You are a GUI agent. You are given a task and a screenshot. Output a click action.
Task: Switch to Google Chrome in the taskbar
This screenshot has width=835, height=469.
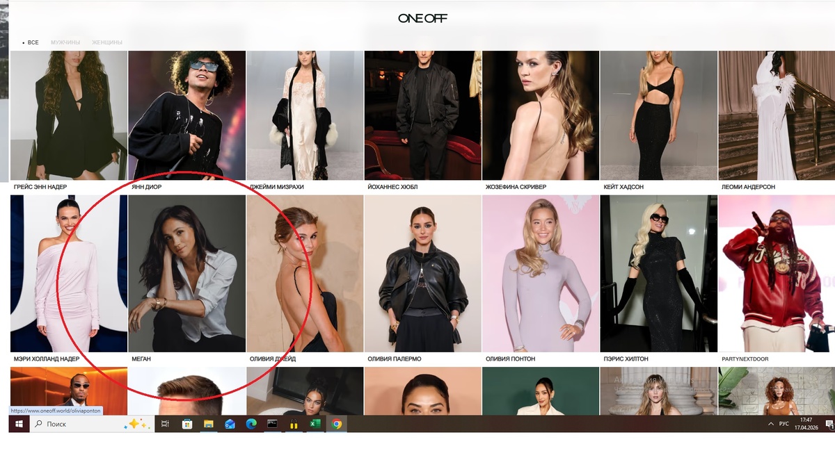click(x=337, y=424)
